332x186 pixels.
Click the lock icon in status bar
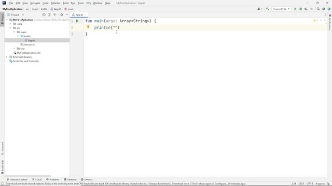(x=328, y=184)
